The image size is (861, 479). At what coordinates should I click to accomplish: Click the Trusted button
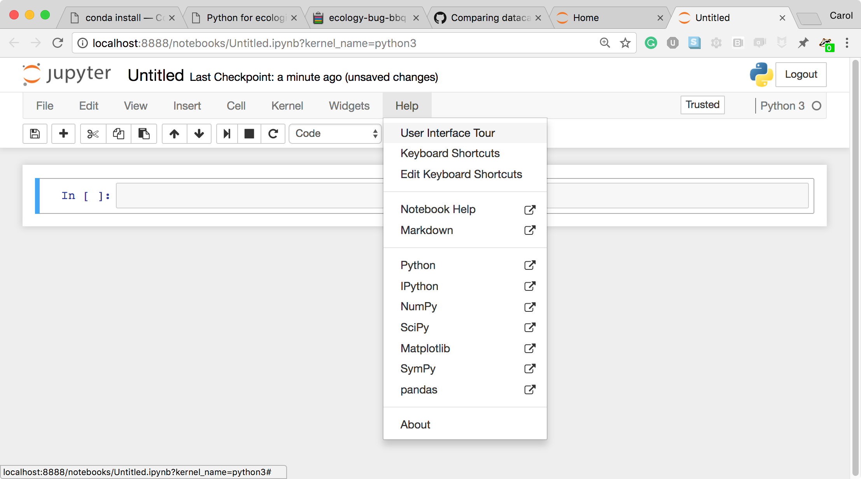[703, 105]
